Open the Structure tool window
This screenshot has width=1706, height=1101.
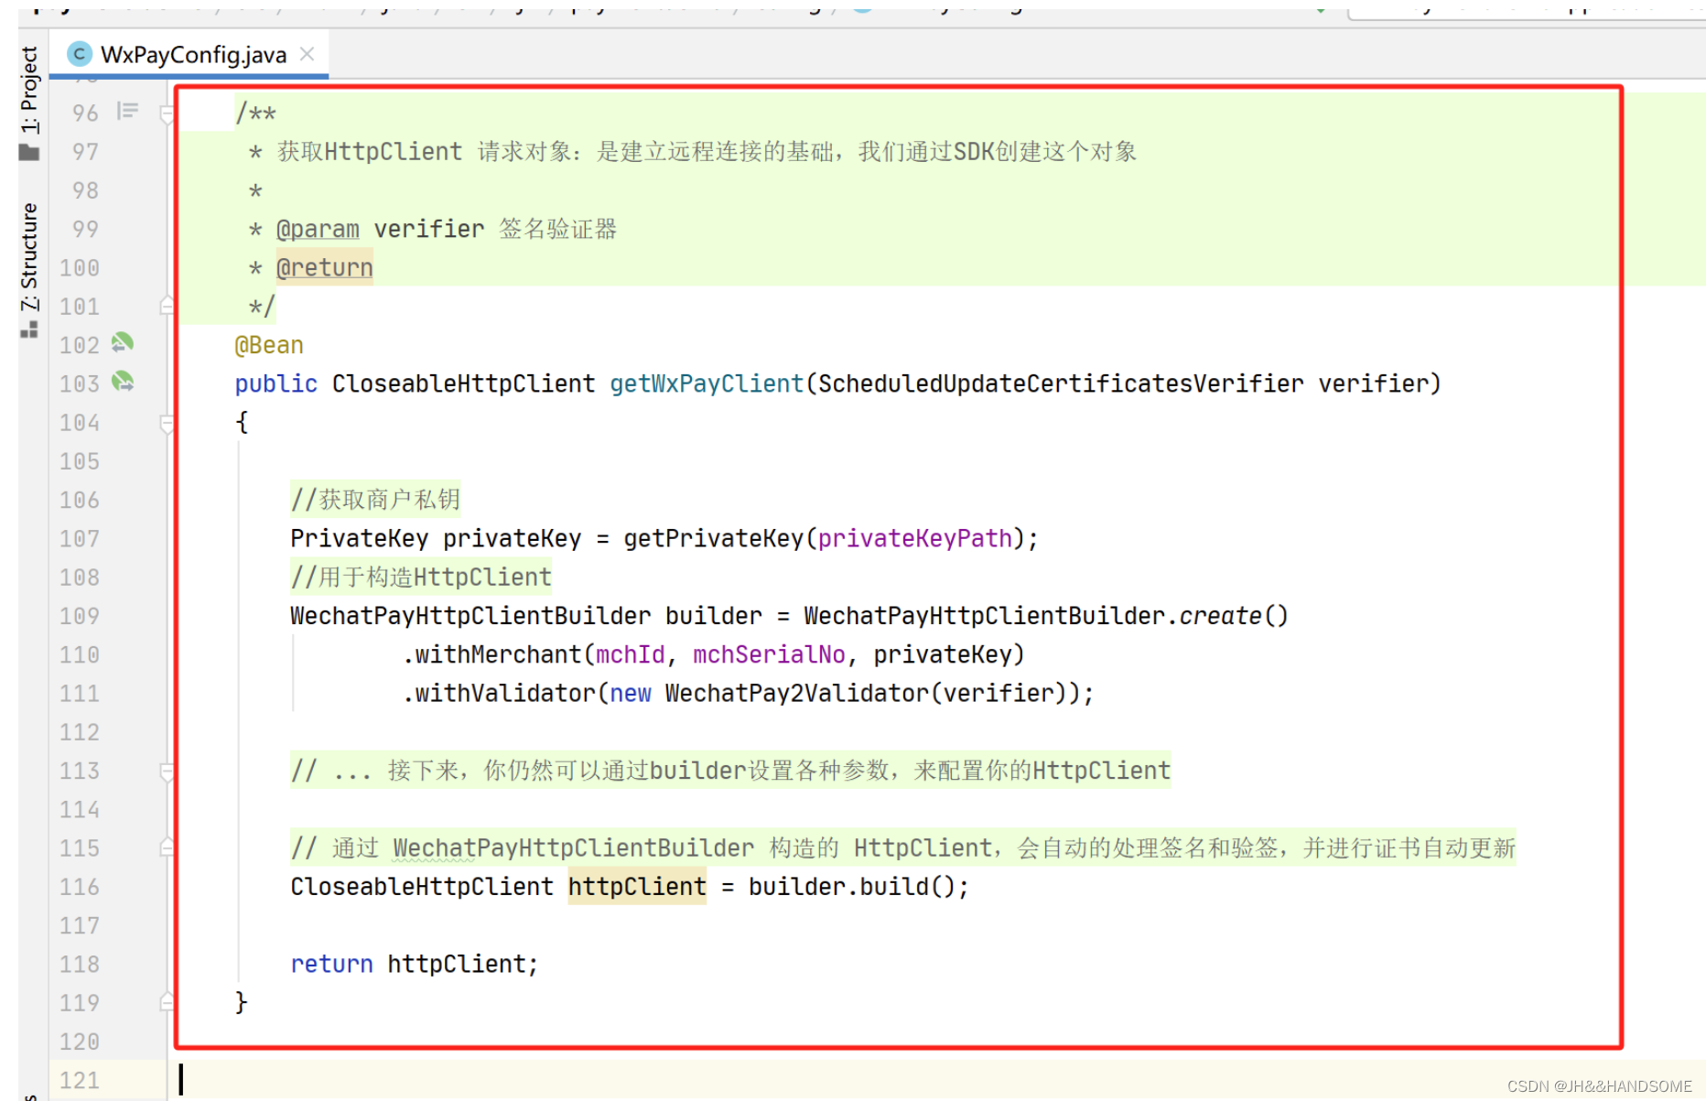tap(29, 256)
